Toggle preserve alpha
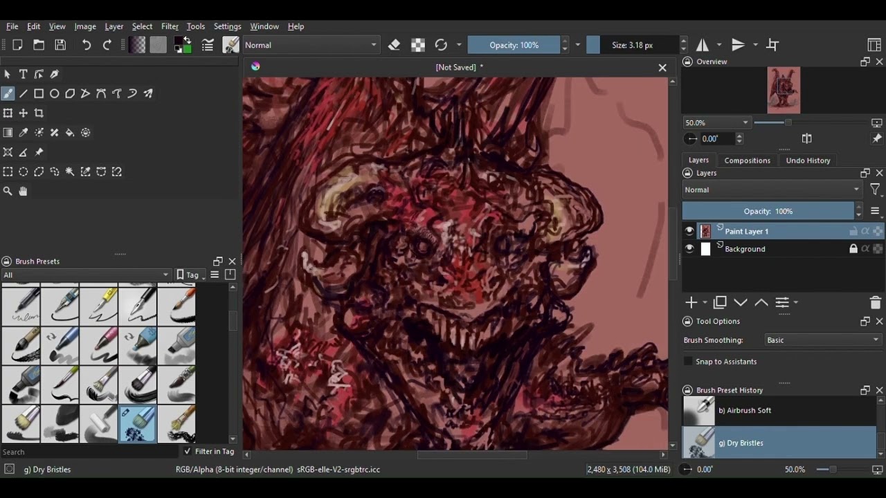This screenshot has width=886, height=498. 418,45
